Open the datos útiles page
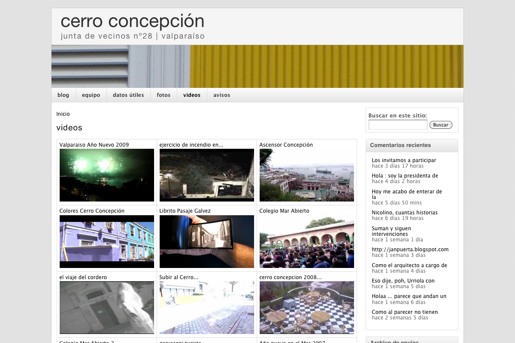The width and height of the screenshot is (515, 343). [x=128, y=95]
